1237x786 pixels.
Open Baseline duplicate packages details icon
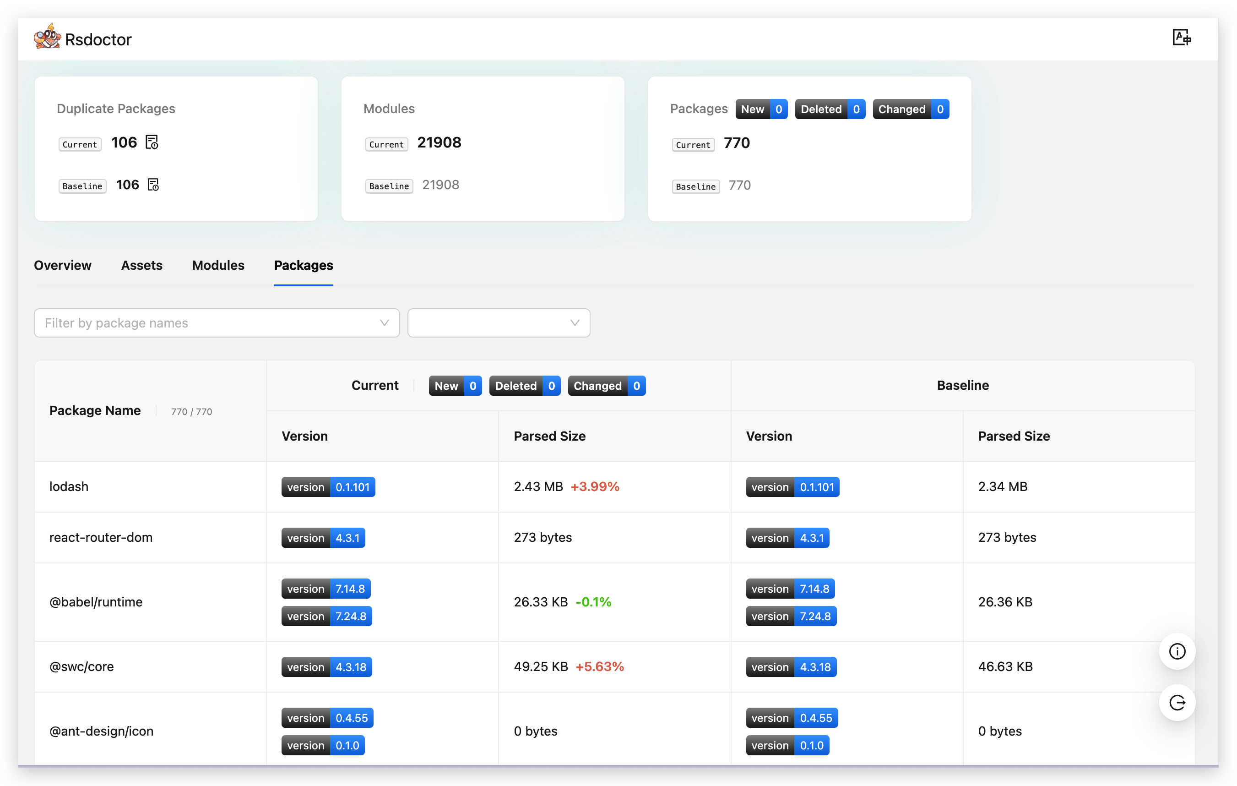(153, 185)
